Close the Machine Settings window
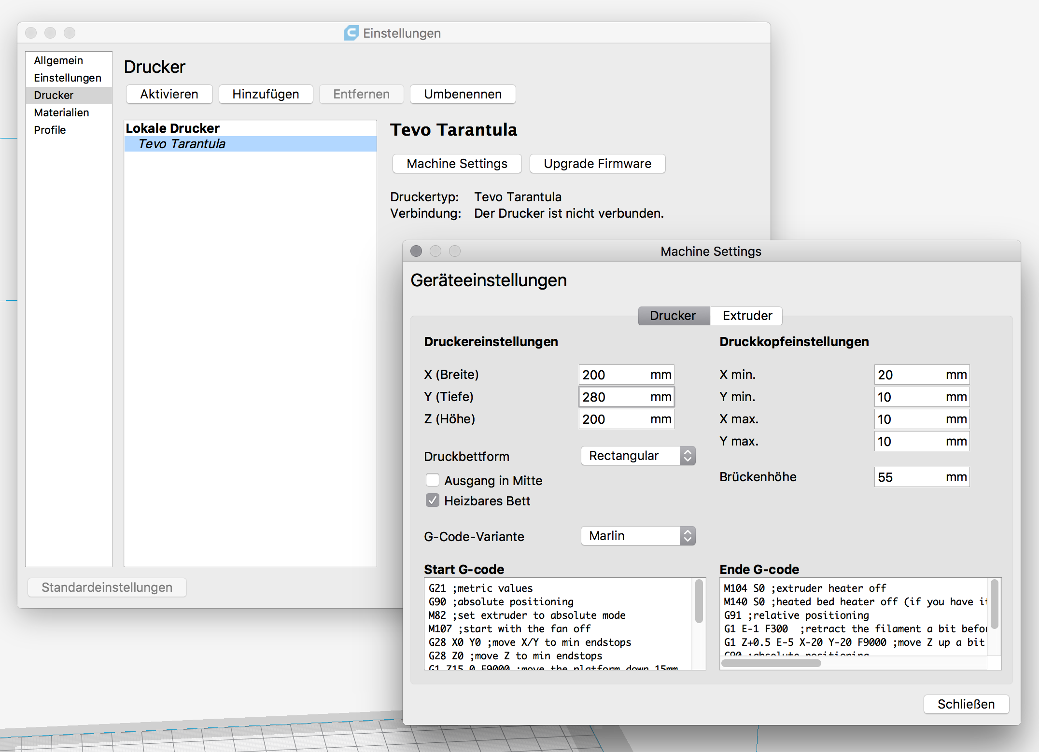The width and height of the screenshot is (1039, 752). [416, 251]
